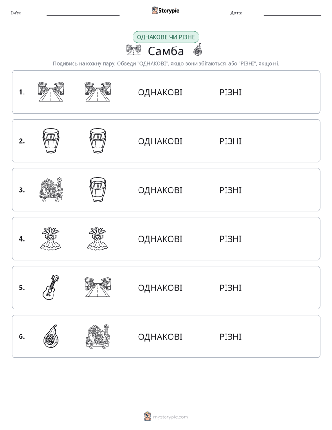Select ОДНАКОВІ for row 4
The height and width of the screenshot is (430, 332).
click(160, 239)
